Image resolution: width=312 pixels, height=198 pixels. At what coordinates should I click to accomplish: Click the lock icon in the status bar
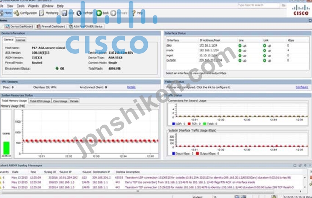[274, 196]
